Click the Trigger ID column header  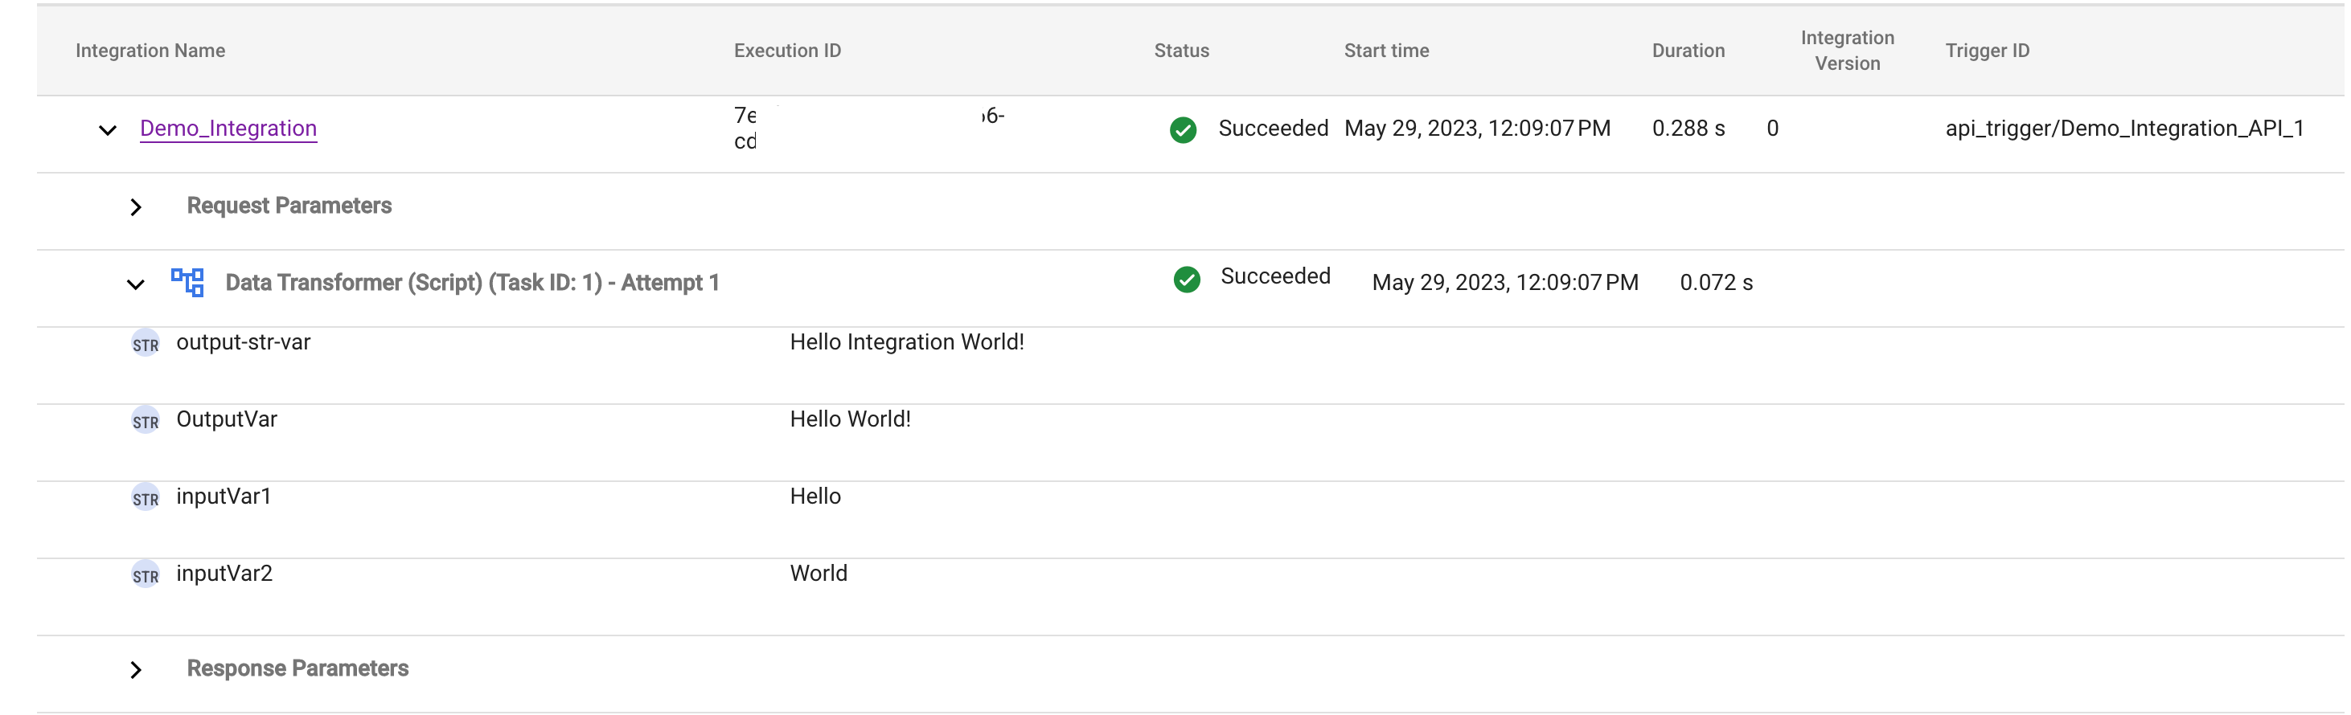1987,51
